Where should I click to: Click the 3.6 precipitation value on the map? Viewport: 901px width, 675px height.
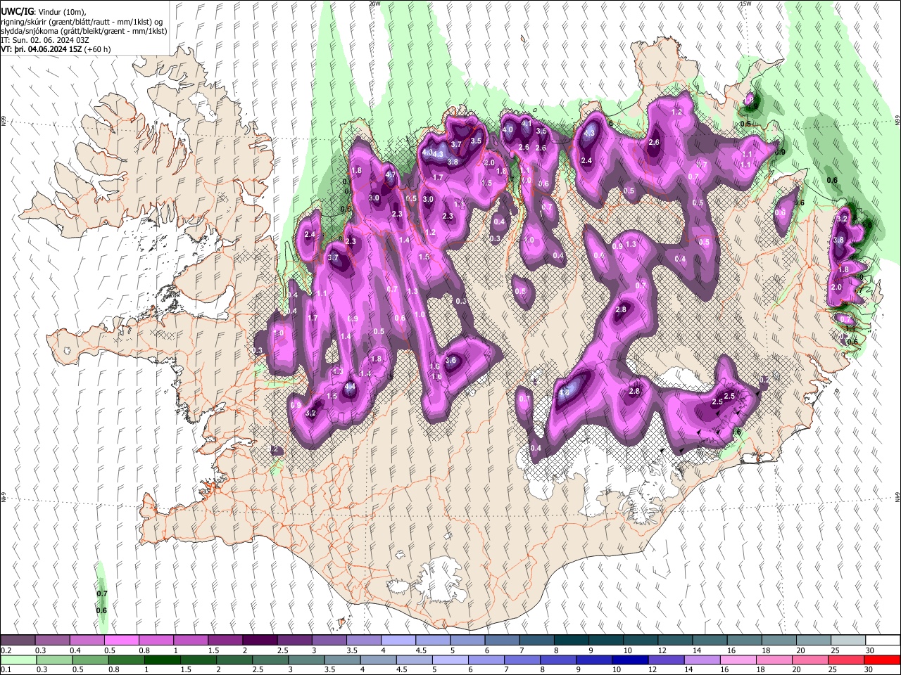(451, 361)
